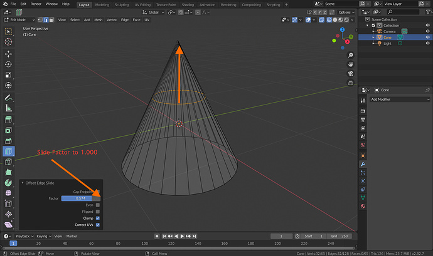Viewport: 433px width, 256px height.
Task: Open the timeline Marker menu
Action: tap(72, 236)
